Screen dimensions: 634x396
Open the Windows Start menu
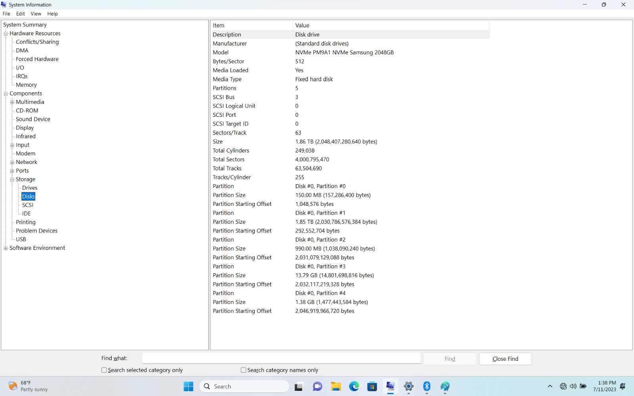coord(189,386)
